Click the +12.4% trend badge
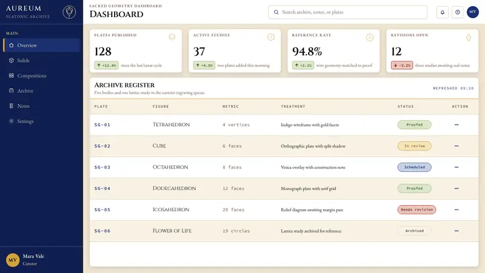485x273 pixels. [107, 66]
